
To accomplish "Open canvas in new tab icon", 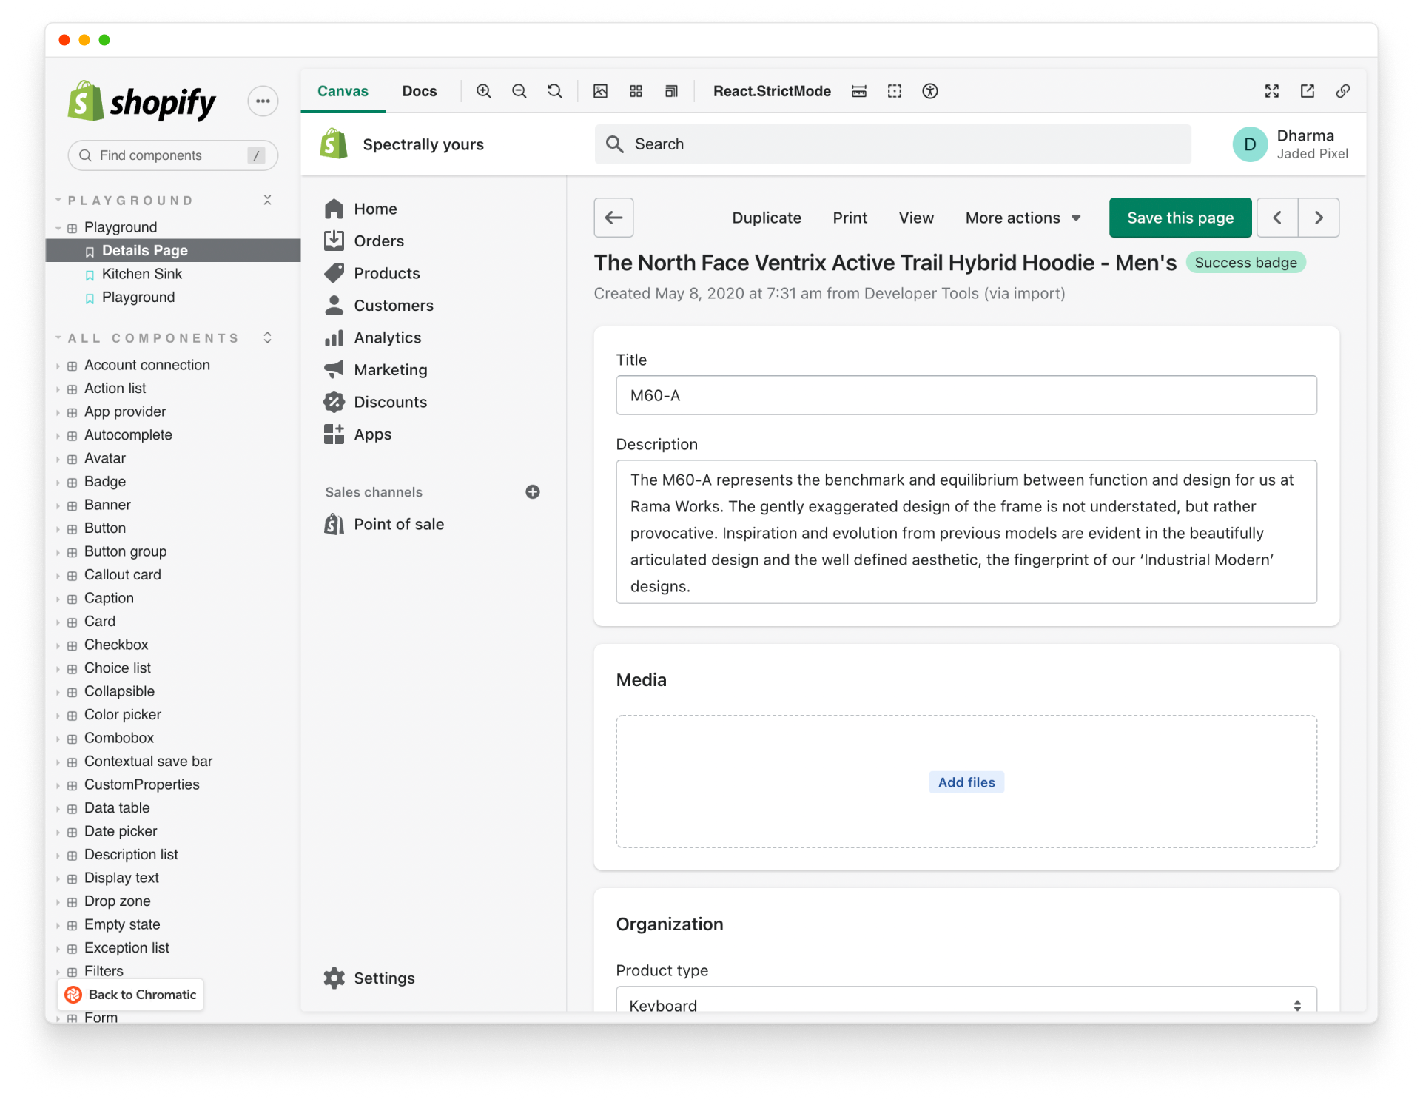I will point(1308,91).
